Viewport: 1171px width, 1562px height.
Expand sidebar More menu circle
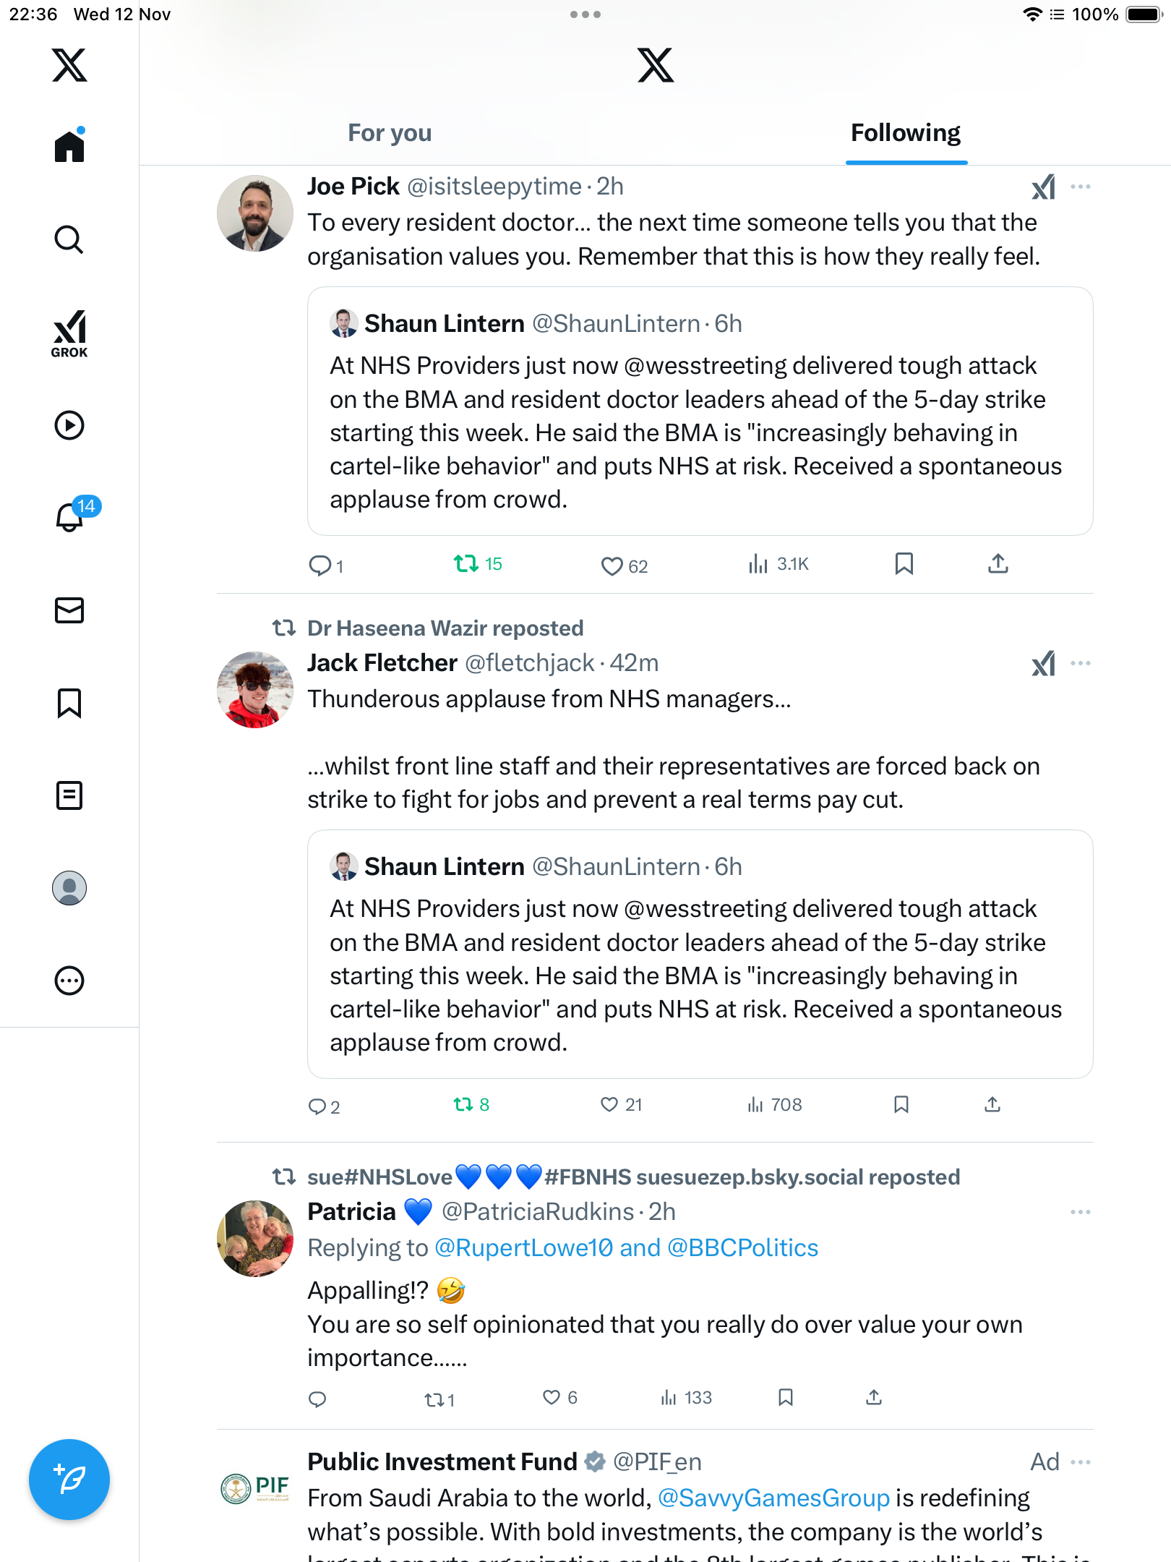tap(69, 981)
